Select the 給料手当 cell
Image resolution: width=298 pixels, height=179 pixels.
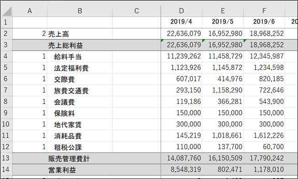[x=80, y=56]
